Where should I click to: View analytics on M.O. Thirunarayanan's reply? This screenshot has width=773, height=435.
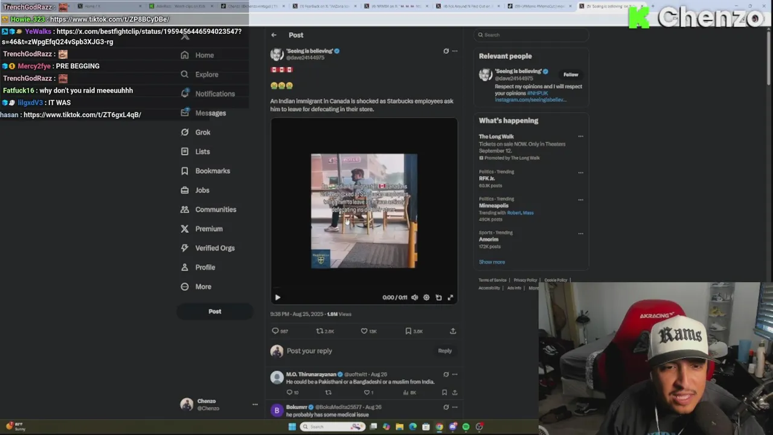click(x=406, y=393)
